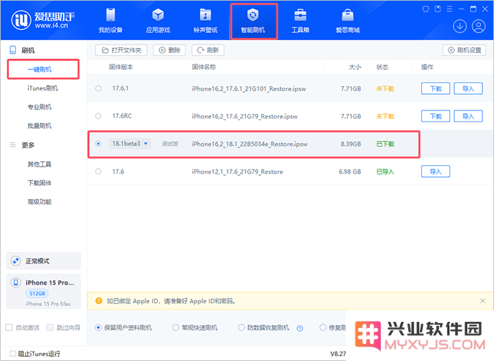Open 我的设备 device tab

click(x=110, y=21)
